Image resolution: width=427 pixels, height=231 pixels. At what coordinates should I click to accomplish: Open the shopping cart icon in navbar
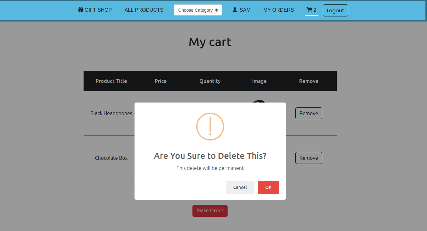309,10
